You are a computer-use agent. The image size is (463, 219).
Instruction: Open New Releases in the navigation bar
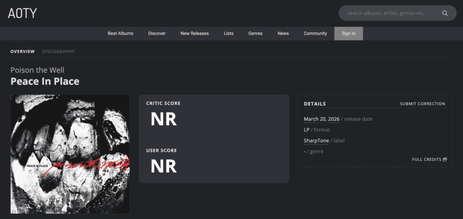coord(194,33)
